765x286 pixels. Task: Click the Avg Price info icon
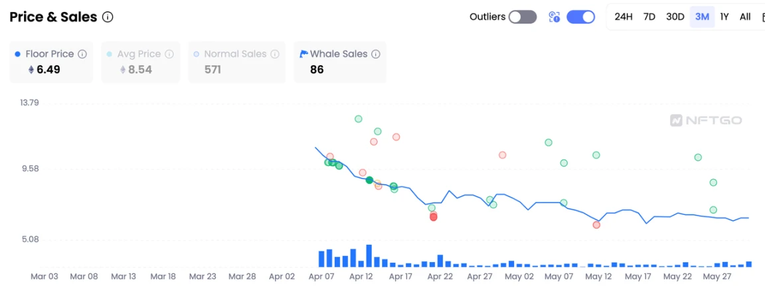coord(169,54)
